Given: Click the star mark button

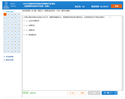Looking at the screenshot, I should click(x=72, y=93).
